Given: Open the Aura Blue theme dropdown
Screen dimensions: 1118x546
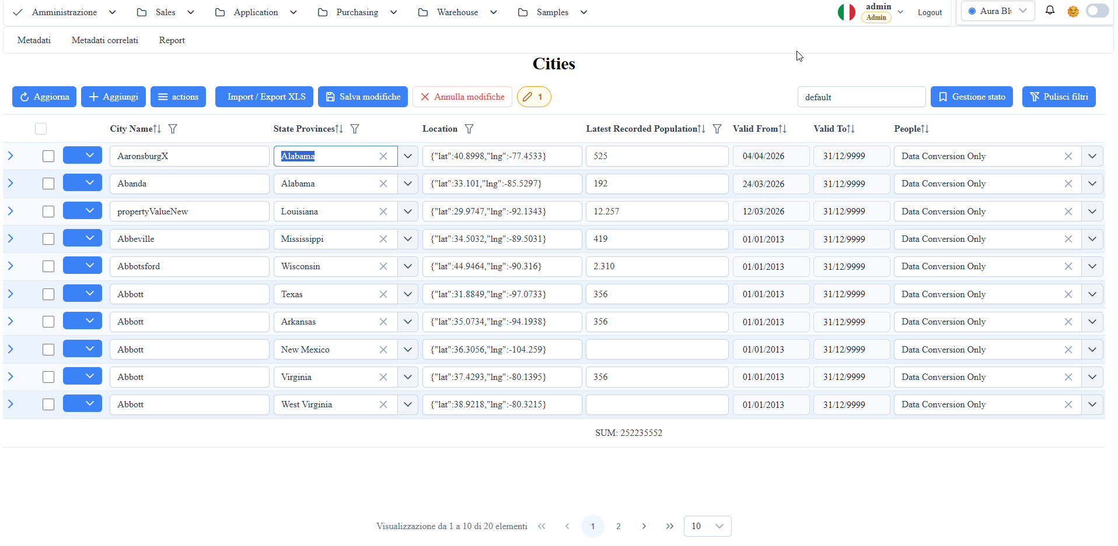Looking at the screenshot, I should [998, 11].
